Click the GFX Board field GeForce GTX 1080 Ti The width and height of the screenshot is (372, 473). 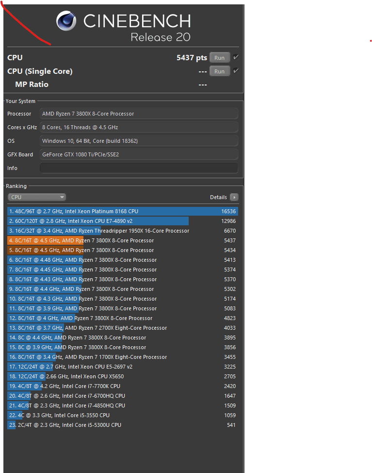[x=139, y=154]
